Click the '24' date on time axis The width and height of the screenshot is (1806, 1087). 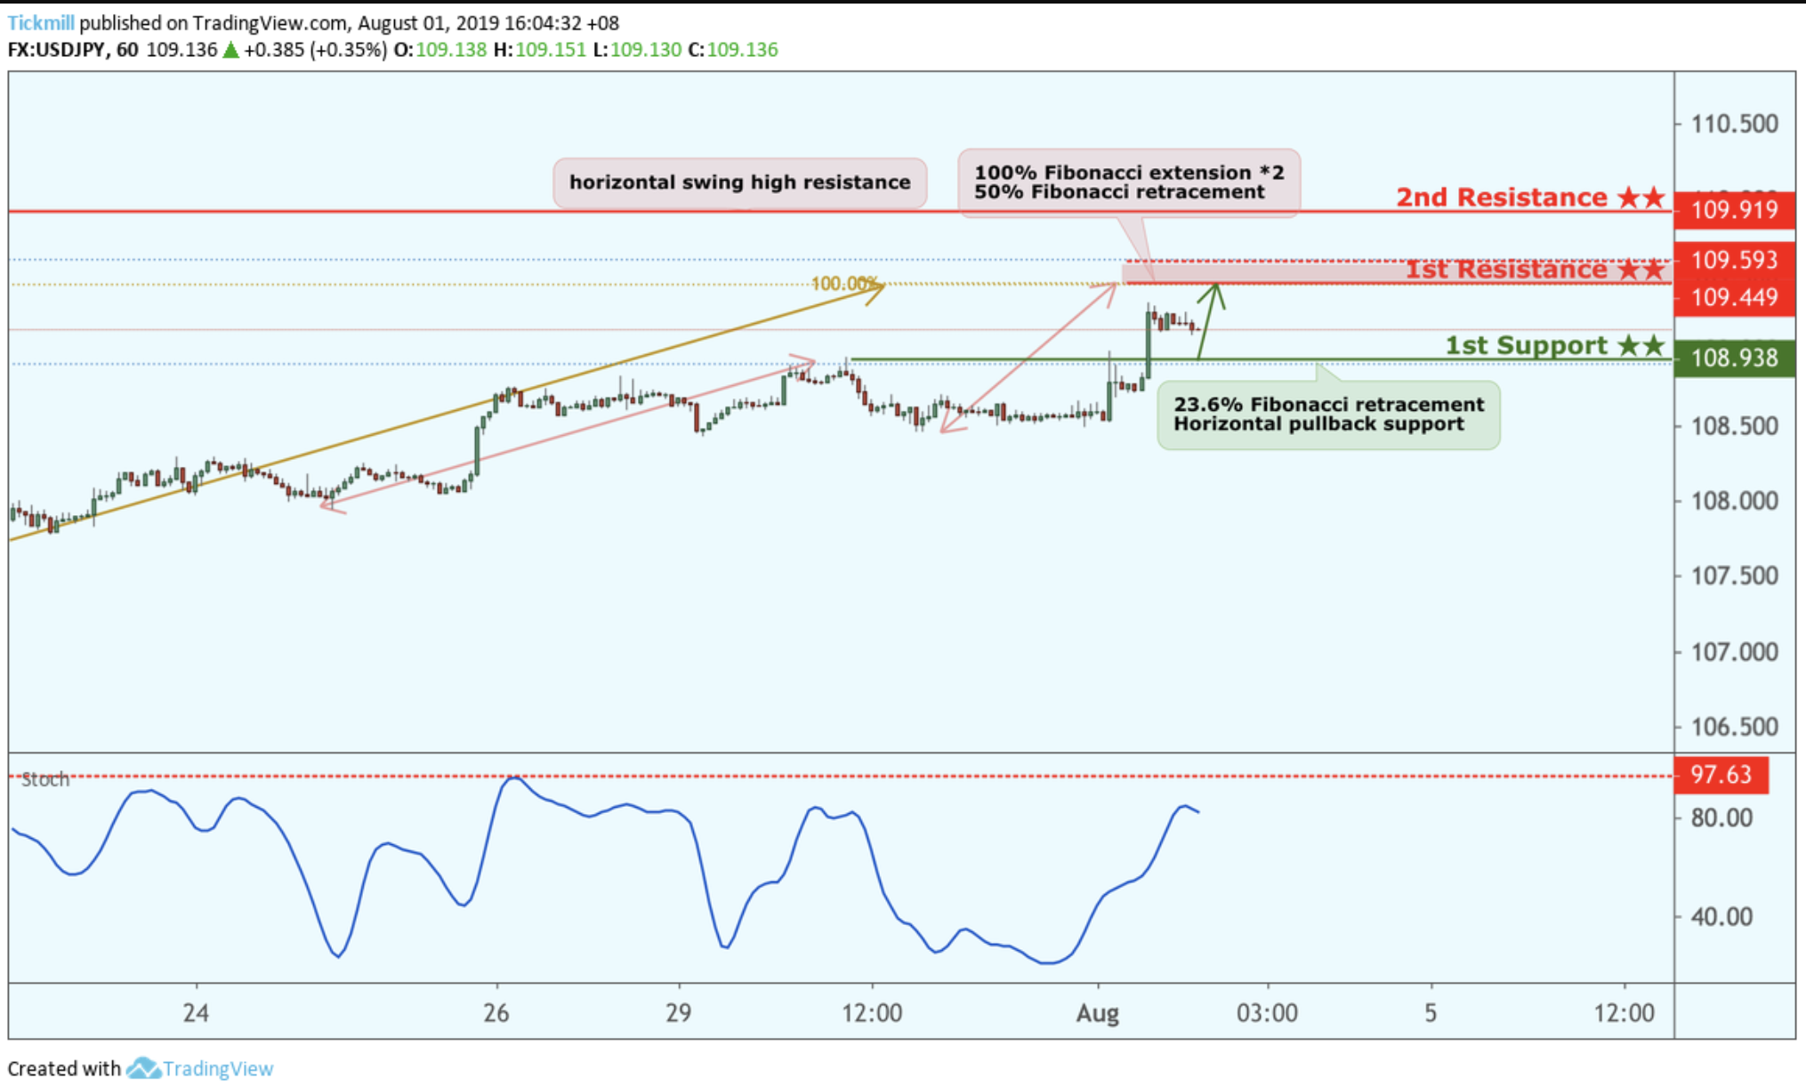[196, 1012]
